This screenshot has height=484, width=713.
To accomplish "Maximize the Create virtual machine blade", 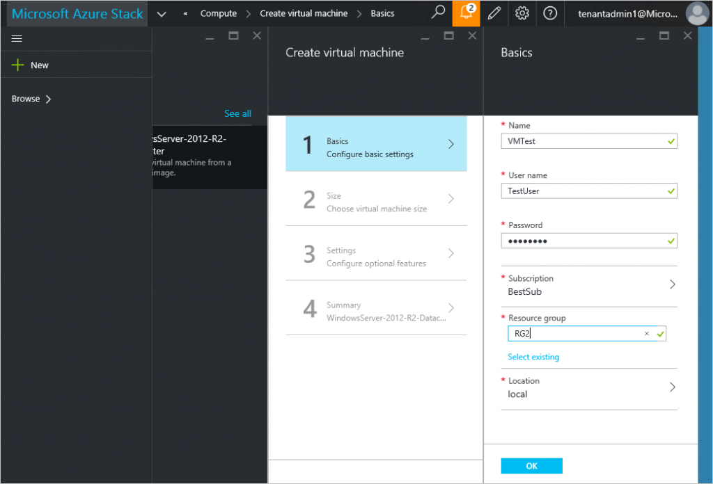I will pos(449,35).
